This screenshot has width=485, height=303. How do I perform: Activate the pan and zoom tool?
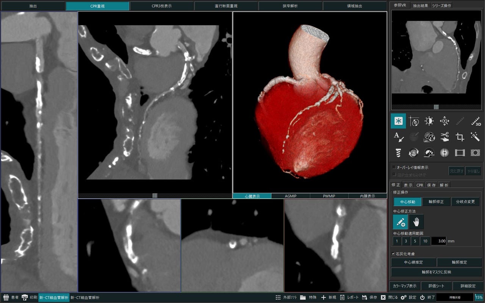[444, 121]
